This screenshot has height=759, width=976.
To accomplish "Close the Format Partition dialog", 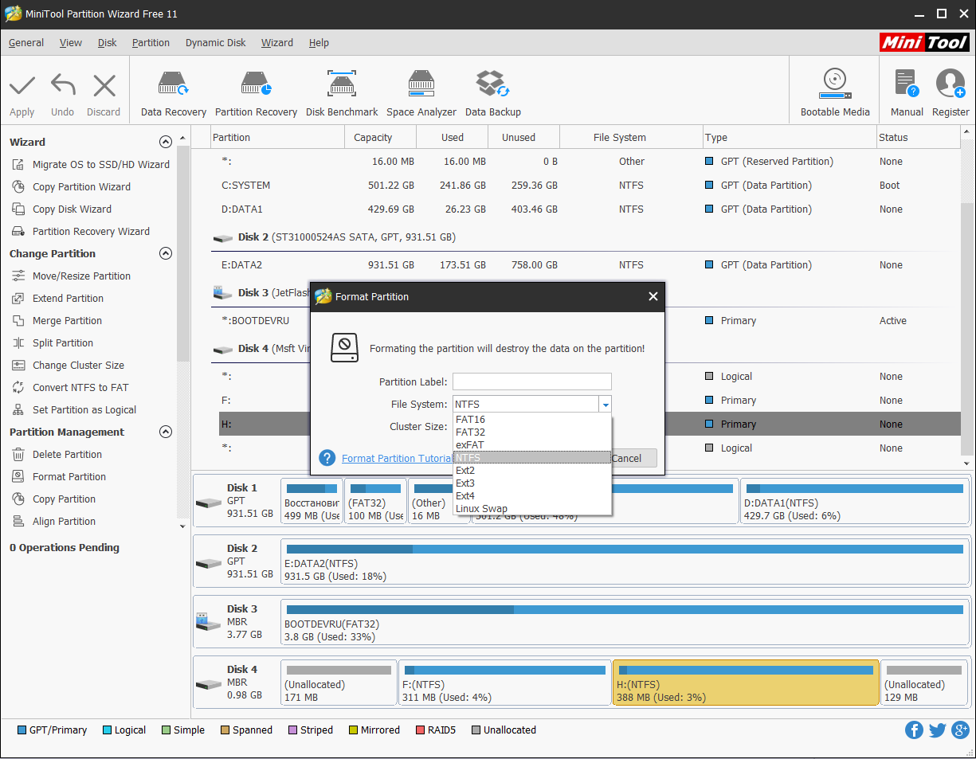I will tap(653, 296).
